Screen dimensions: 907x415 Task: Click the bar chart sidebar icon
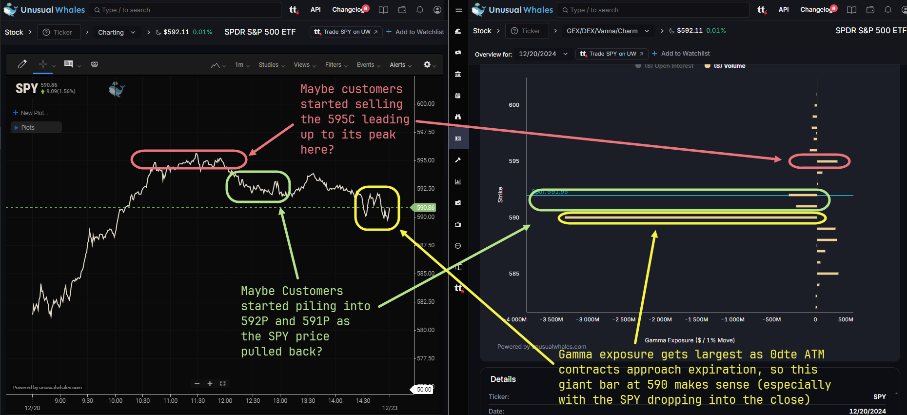coord(458,181)
